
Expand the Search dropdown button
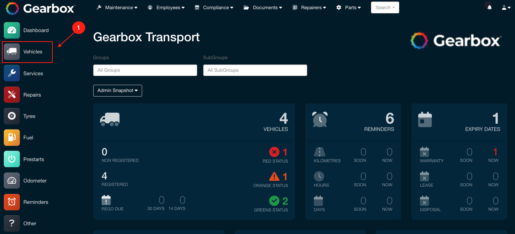point(385,8)
